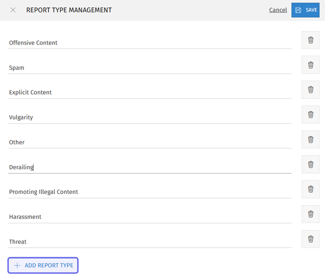This screenshot has width=325, height=280.
Task: Save the report type changes
Action: [306, 10]
